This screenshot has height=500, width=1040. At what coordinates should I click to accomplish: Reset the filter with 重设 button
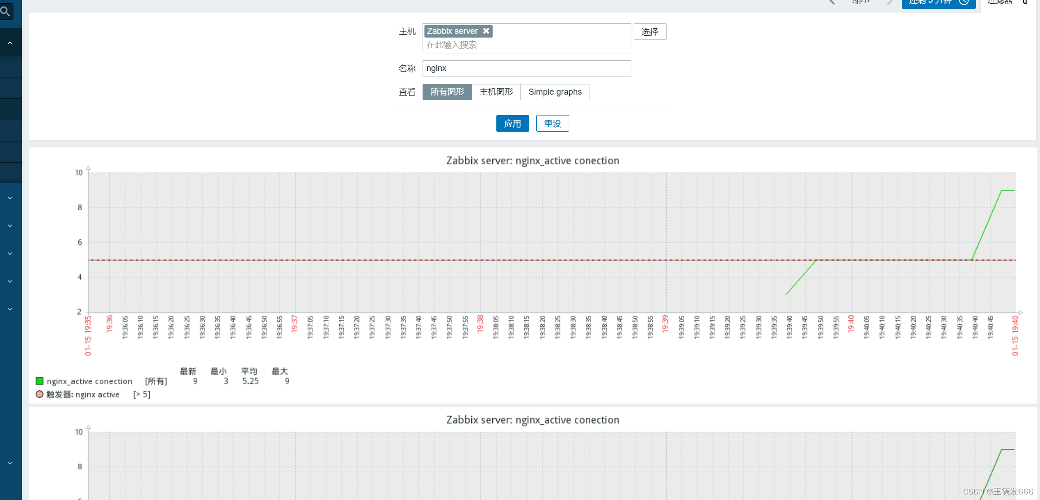tap(552, 123)
